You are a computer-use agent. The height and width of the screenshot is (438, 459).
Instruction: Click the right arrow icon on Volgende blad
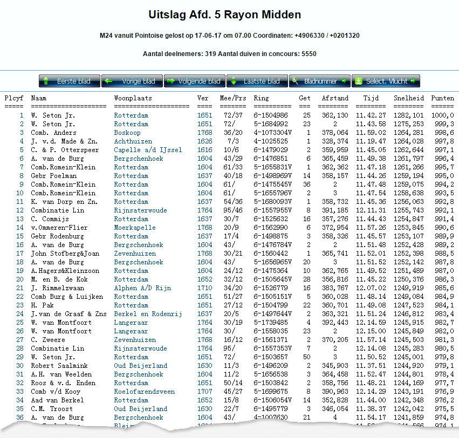click(x=171, y=81)
